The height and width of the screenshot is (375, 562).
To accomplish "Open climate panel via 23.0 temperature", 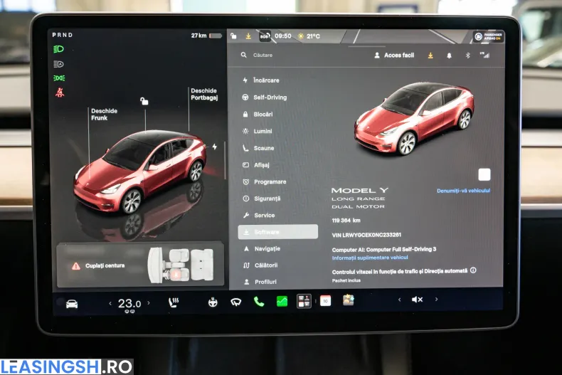I will pyautogui.click(x=129, y=304).
